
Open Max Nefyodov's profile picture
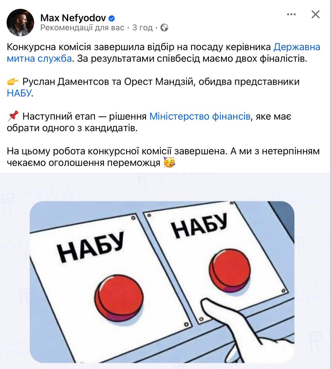pyautogui.click(x=20, y=22)
